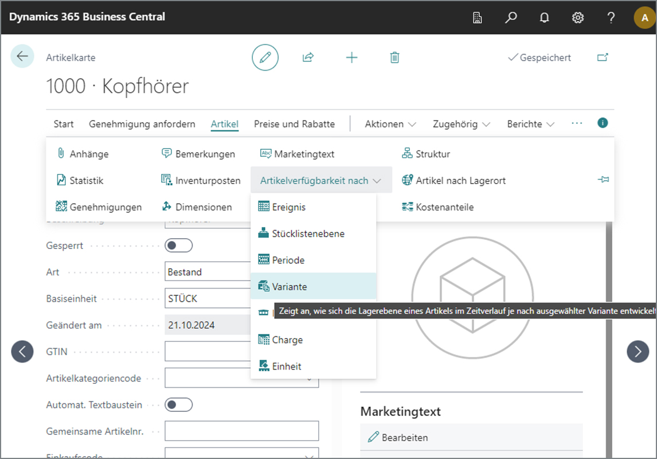Image resolution: width=657 pixels, height=459 pixels.
Task: Click Bearbeiten under Marketingtext
Action: 398,437
